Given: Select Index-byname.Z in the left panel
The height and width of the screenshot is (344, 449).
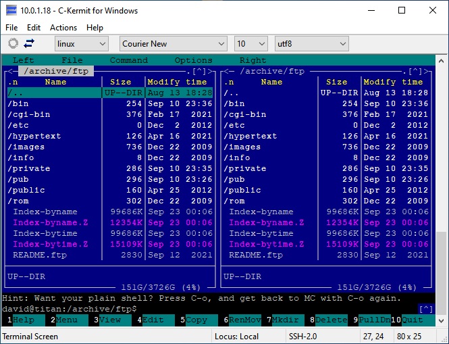Looking at the screenshot, I should [110, 223].
